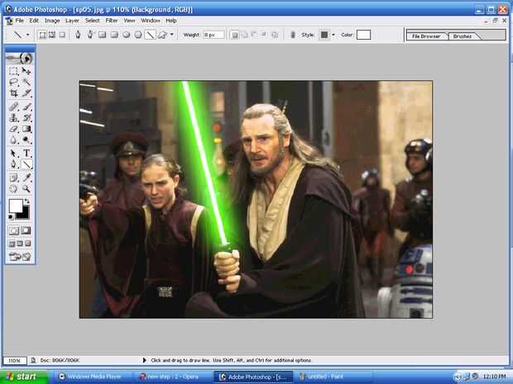Image resolution: width=513 pixels, height=384 pixels.
Task: Choose Polygon shape in options bar
Action: tap(138, 35)
